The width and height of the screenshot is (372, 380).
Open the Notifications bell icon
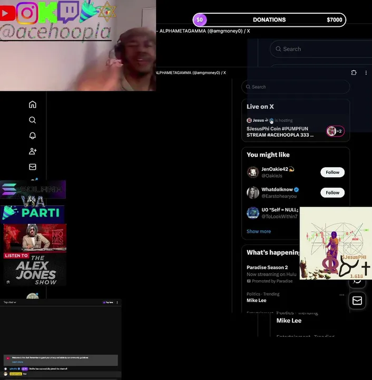pos(33,136)
